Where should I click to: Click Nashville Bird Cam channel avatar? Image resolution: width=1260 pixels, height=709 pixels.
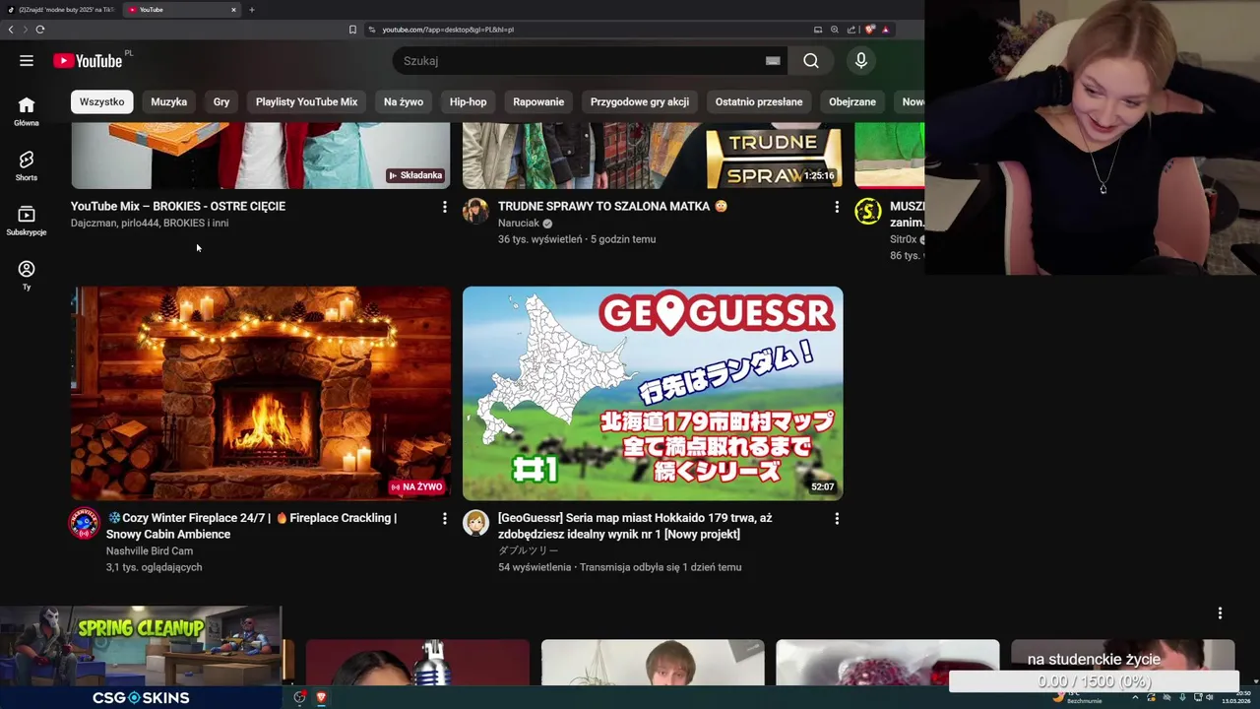[84, 523]
